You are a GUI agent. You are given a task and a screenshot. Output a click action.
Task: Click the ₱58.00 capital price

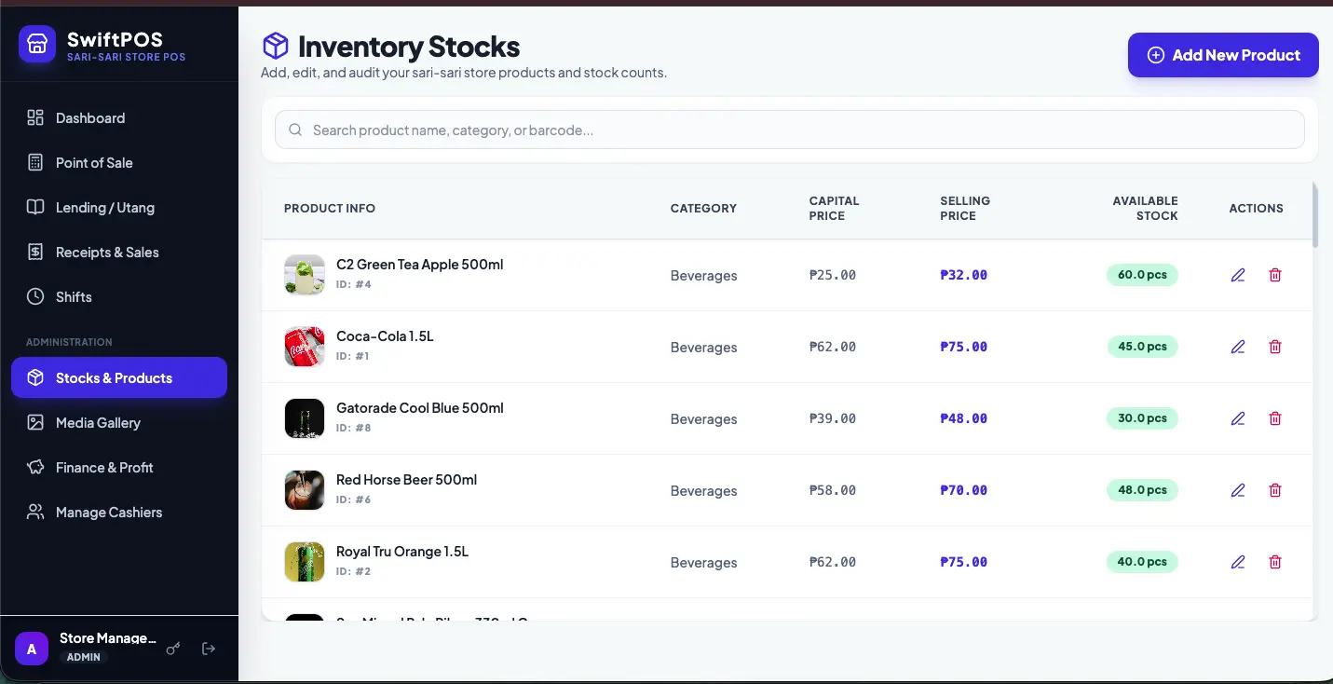point(833,490)
